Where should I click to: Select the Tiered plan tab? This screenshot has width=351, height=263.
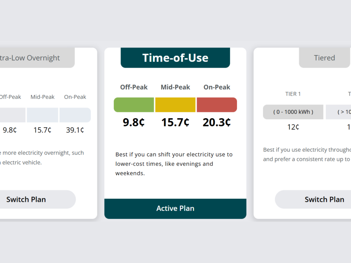point(324,58)
